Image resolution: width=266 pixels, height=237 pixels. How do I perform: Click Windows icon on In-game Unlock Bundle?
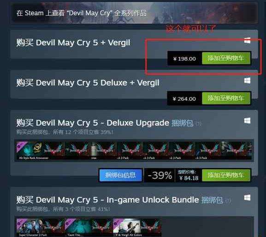pyautogui.click(x=247, y=197)
